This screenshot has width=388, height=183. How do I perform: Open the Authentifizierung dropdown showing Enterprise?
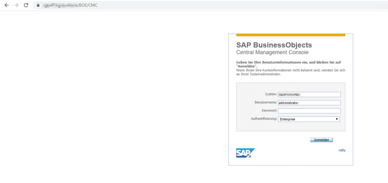tap(309, 119)
